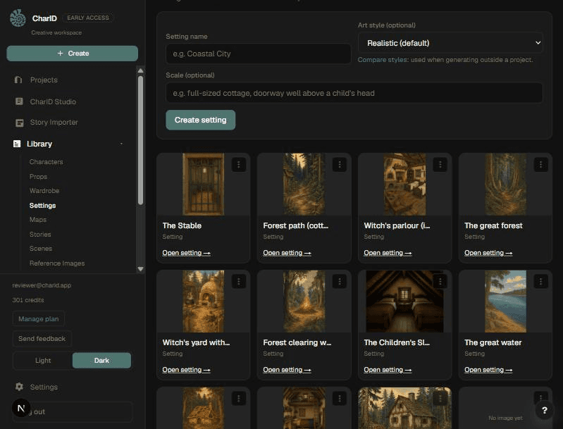Open Wardrobe in Library
Viewport: 563px width, 429px height.
(44, 191)
